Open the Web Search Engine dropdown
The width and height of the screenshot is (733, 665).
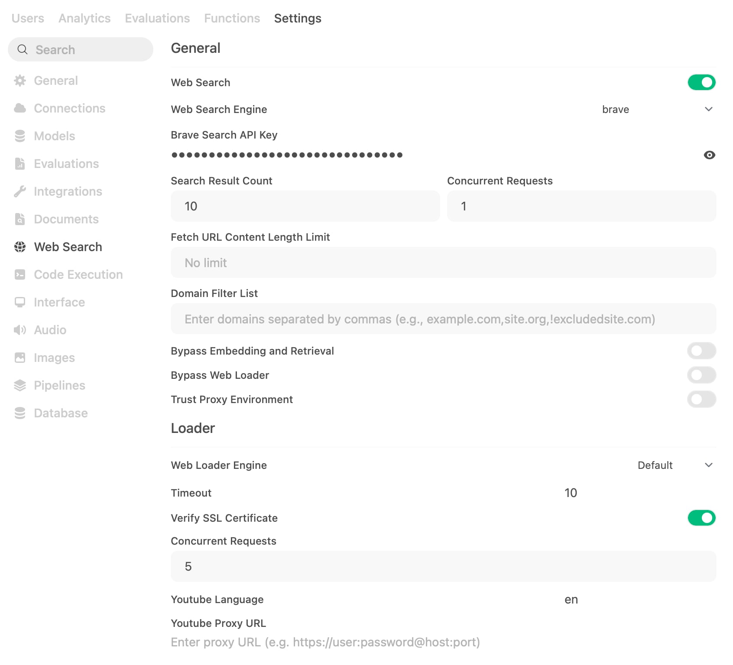pos(657,110)
